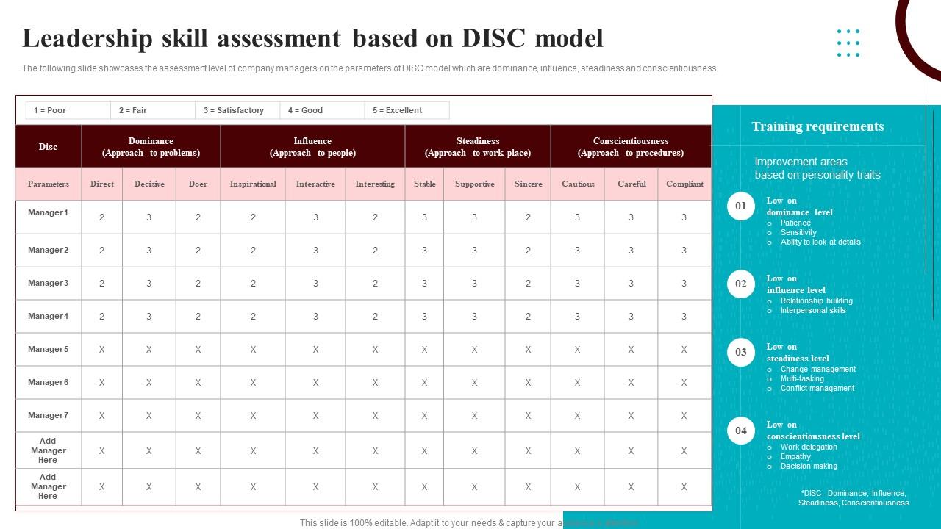Select the 04 conscientiousness circle badge

coord(740,431)
